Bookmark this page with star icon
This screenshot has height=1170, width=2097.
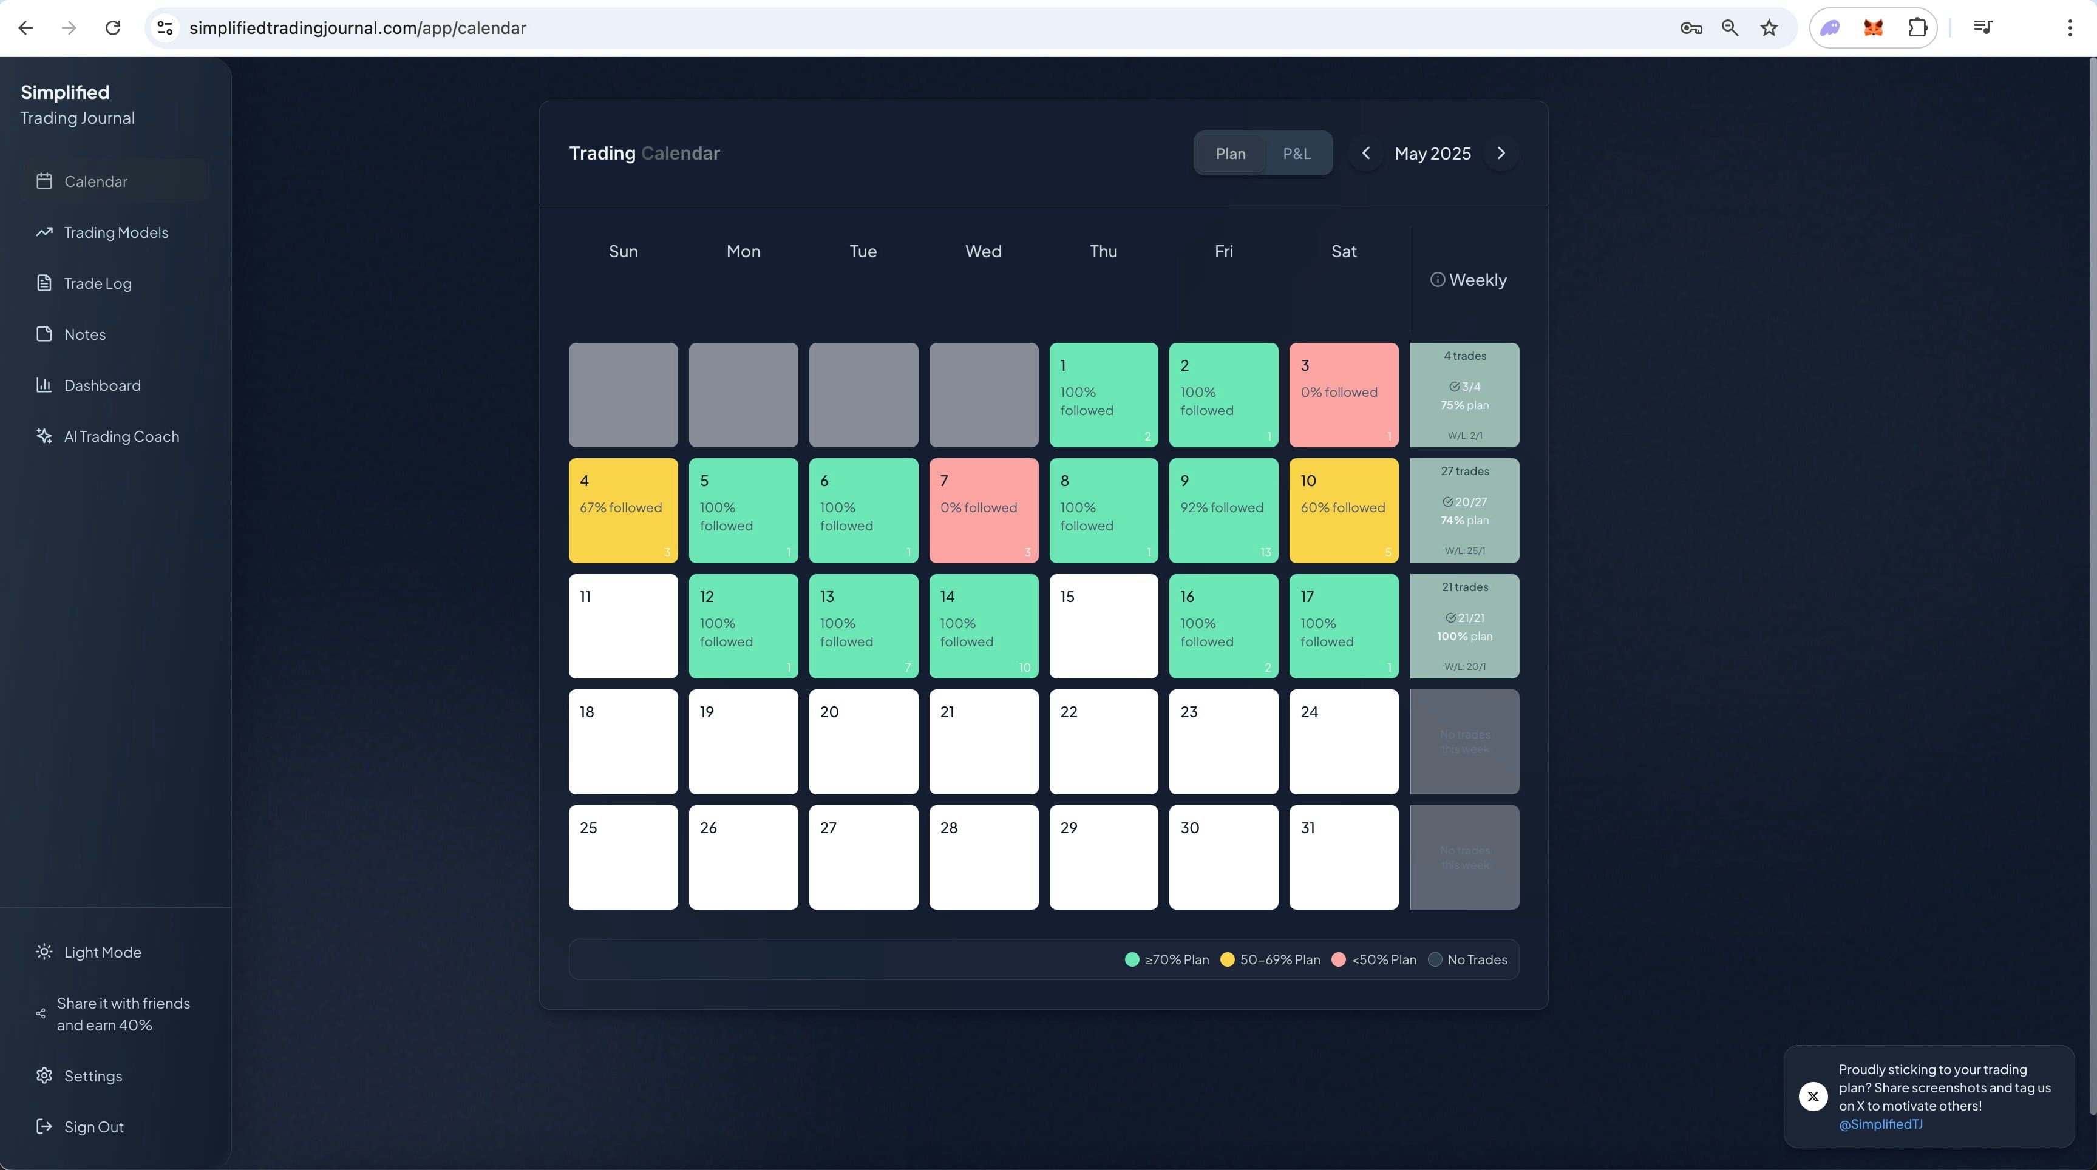point(1769,28)
